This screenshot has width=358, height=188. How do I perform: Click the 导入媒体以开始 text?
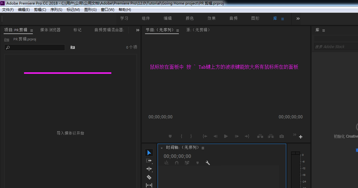[x=70, y=133]
